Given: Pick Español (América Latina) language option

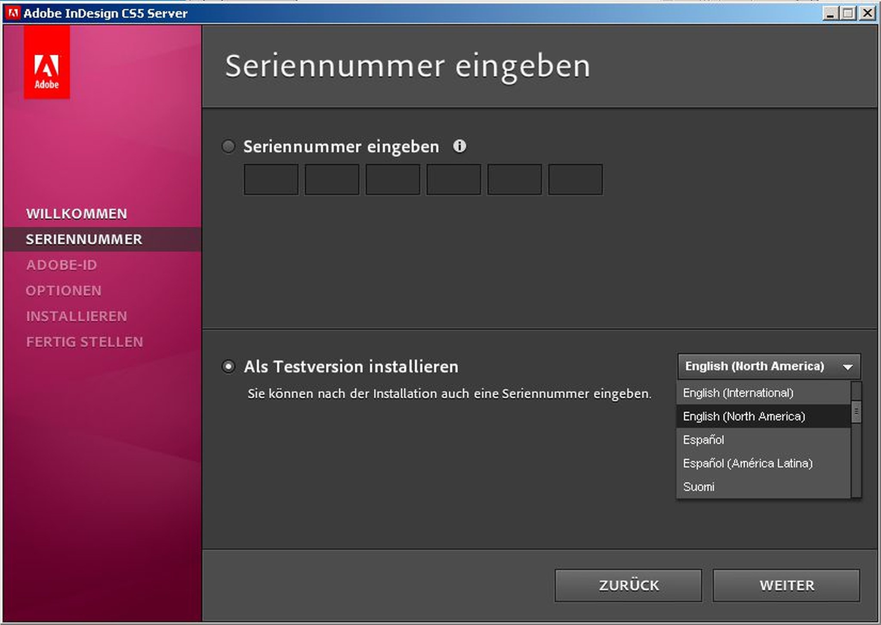Looking at the screenshot, I should pos(747,464).
